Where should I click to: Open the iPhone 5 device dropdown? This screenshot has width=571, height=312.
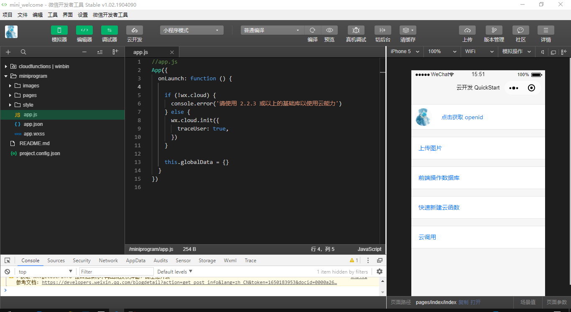pos(405,51)
